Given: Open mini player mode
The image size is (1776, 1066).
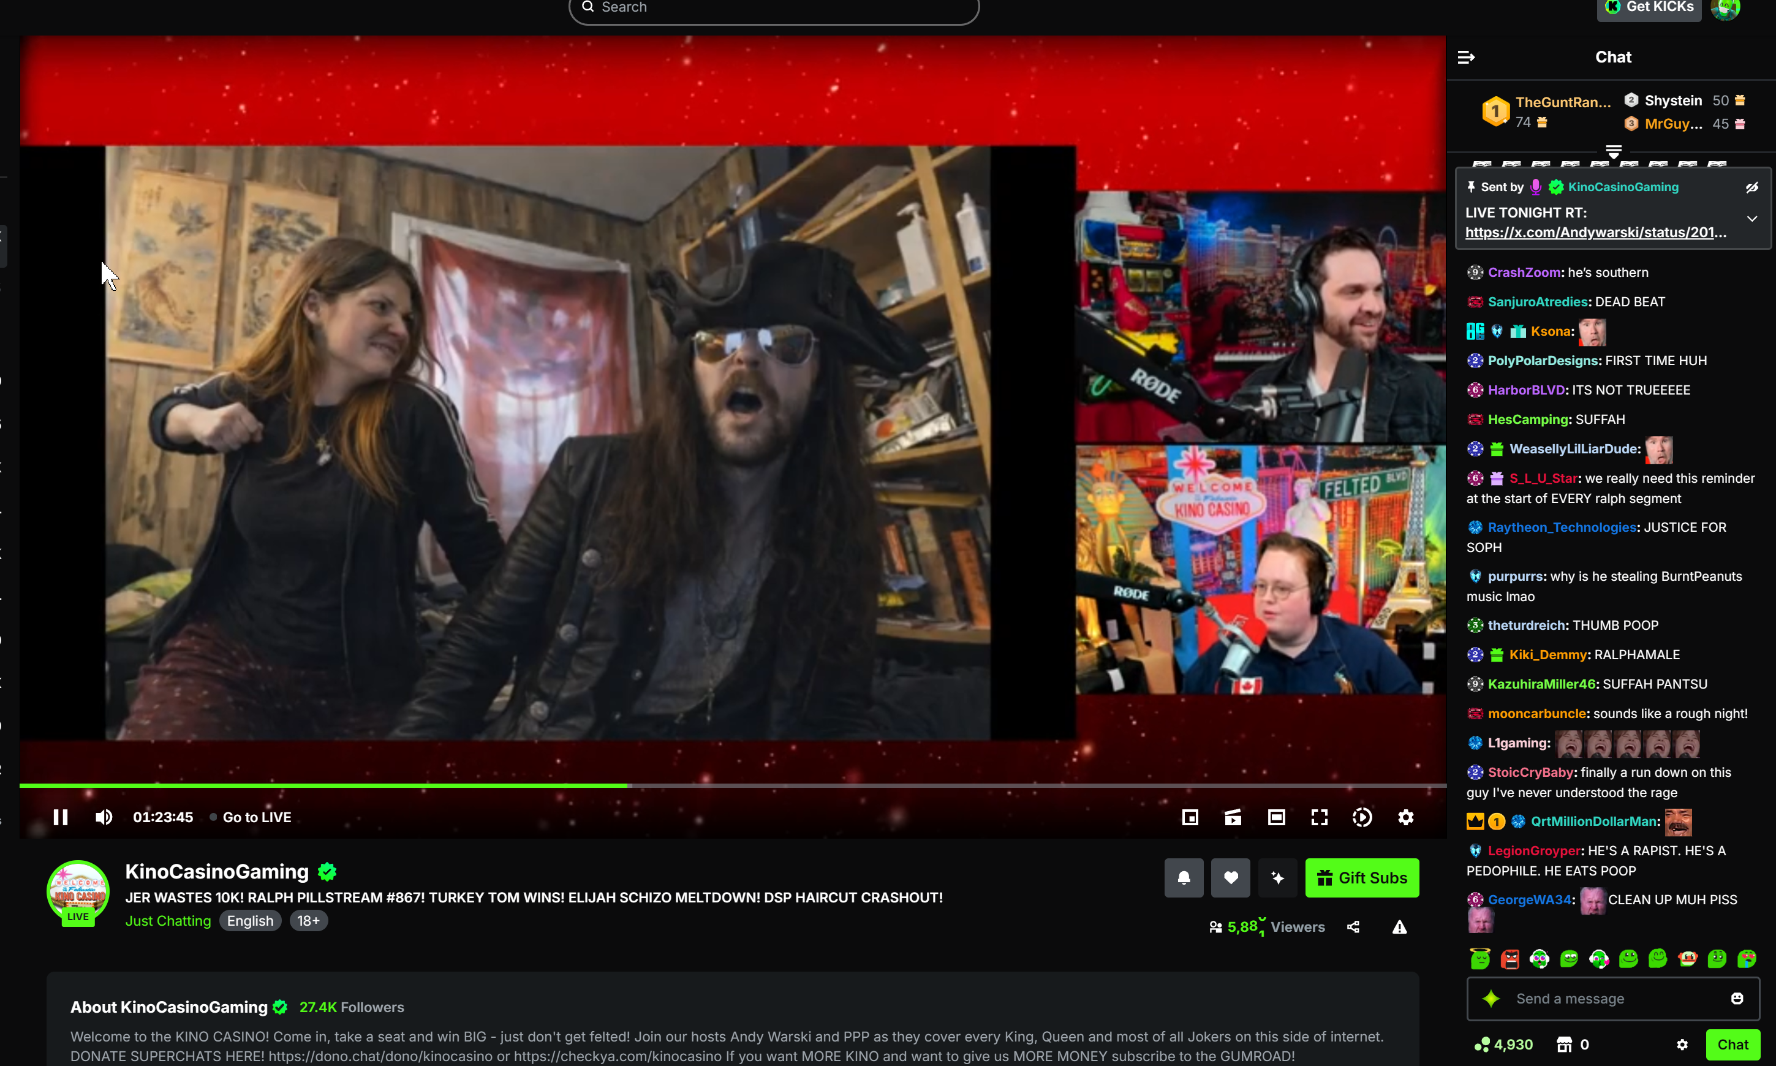Looking at the screenshot, I should point(1190,817).
